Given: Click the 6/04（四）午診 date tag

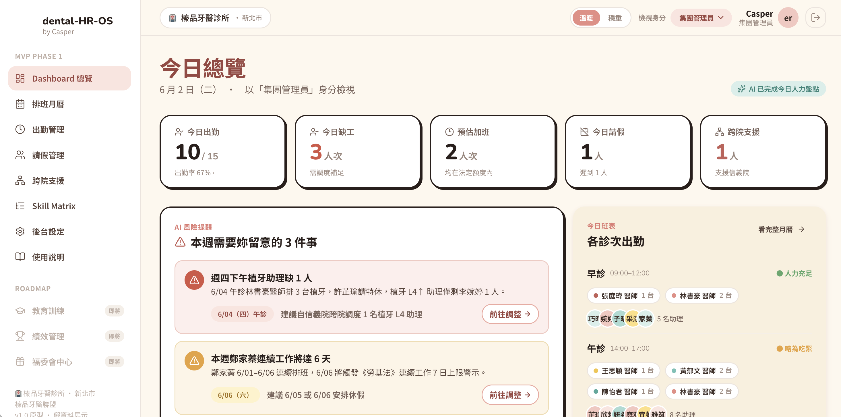Looking at the screenshot, I should click(x=242, y=314).
